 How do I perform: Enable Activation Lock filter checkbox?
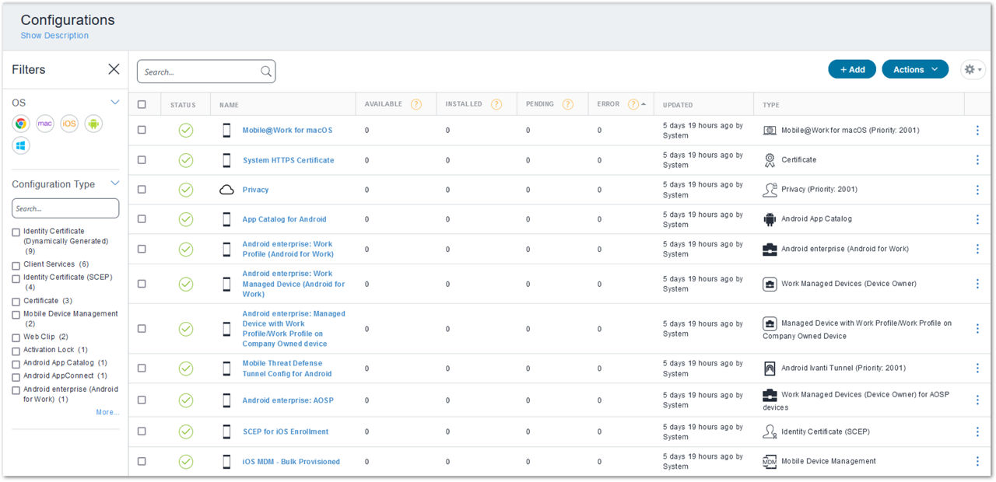click(x=16, y=351)
